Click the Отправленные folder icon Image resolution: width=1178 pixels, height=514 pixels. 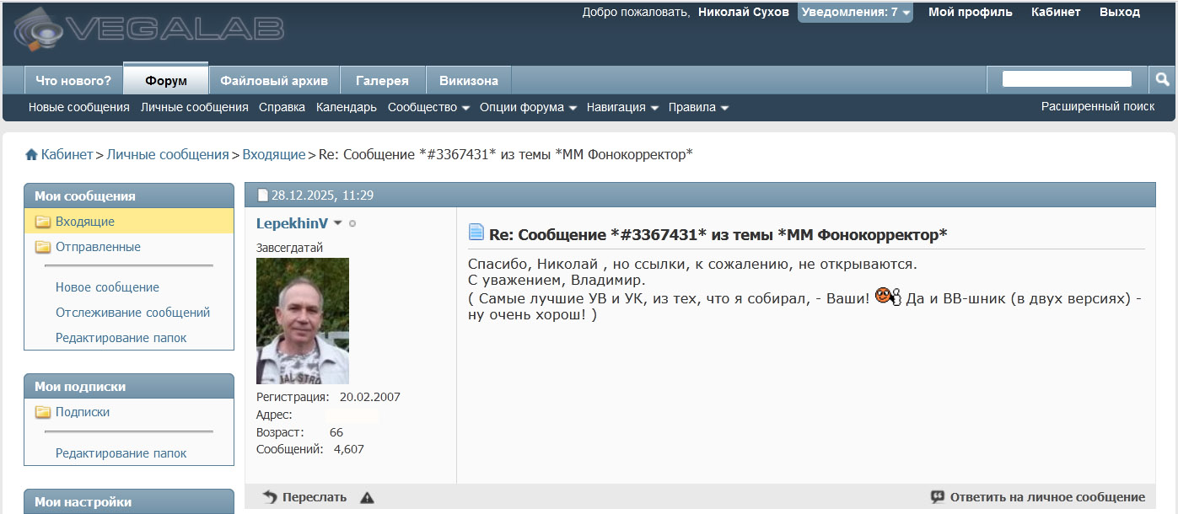[42, 247]
